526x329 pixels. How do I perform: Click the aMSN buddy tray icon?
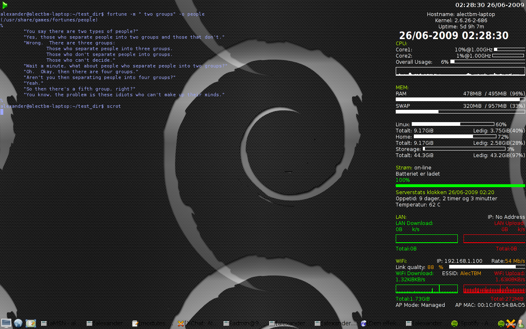[521, 323]
